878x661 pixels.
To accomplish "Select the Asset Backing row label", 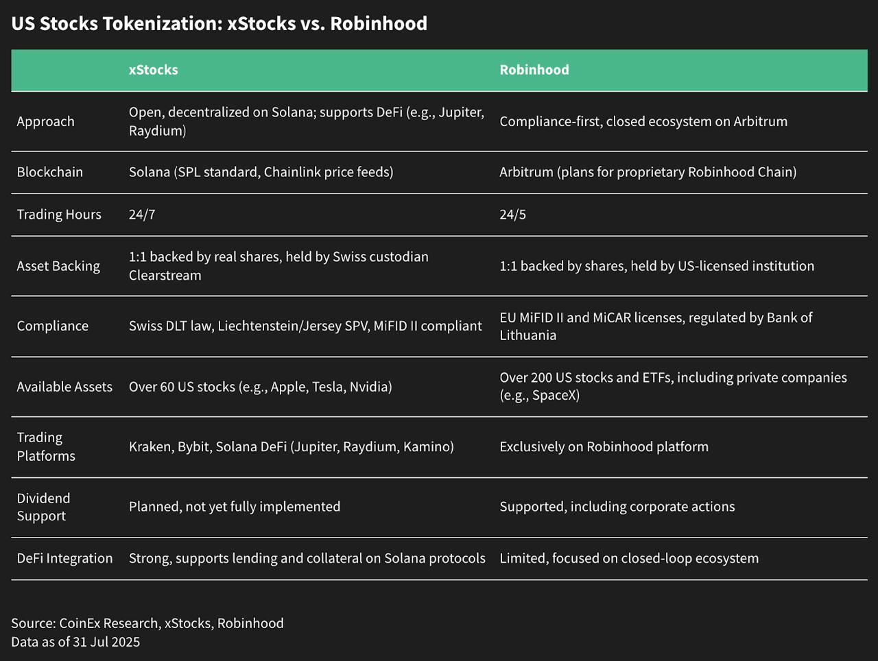I will pyautogui.click(x=58, y=266).
